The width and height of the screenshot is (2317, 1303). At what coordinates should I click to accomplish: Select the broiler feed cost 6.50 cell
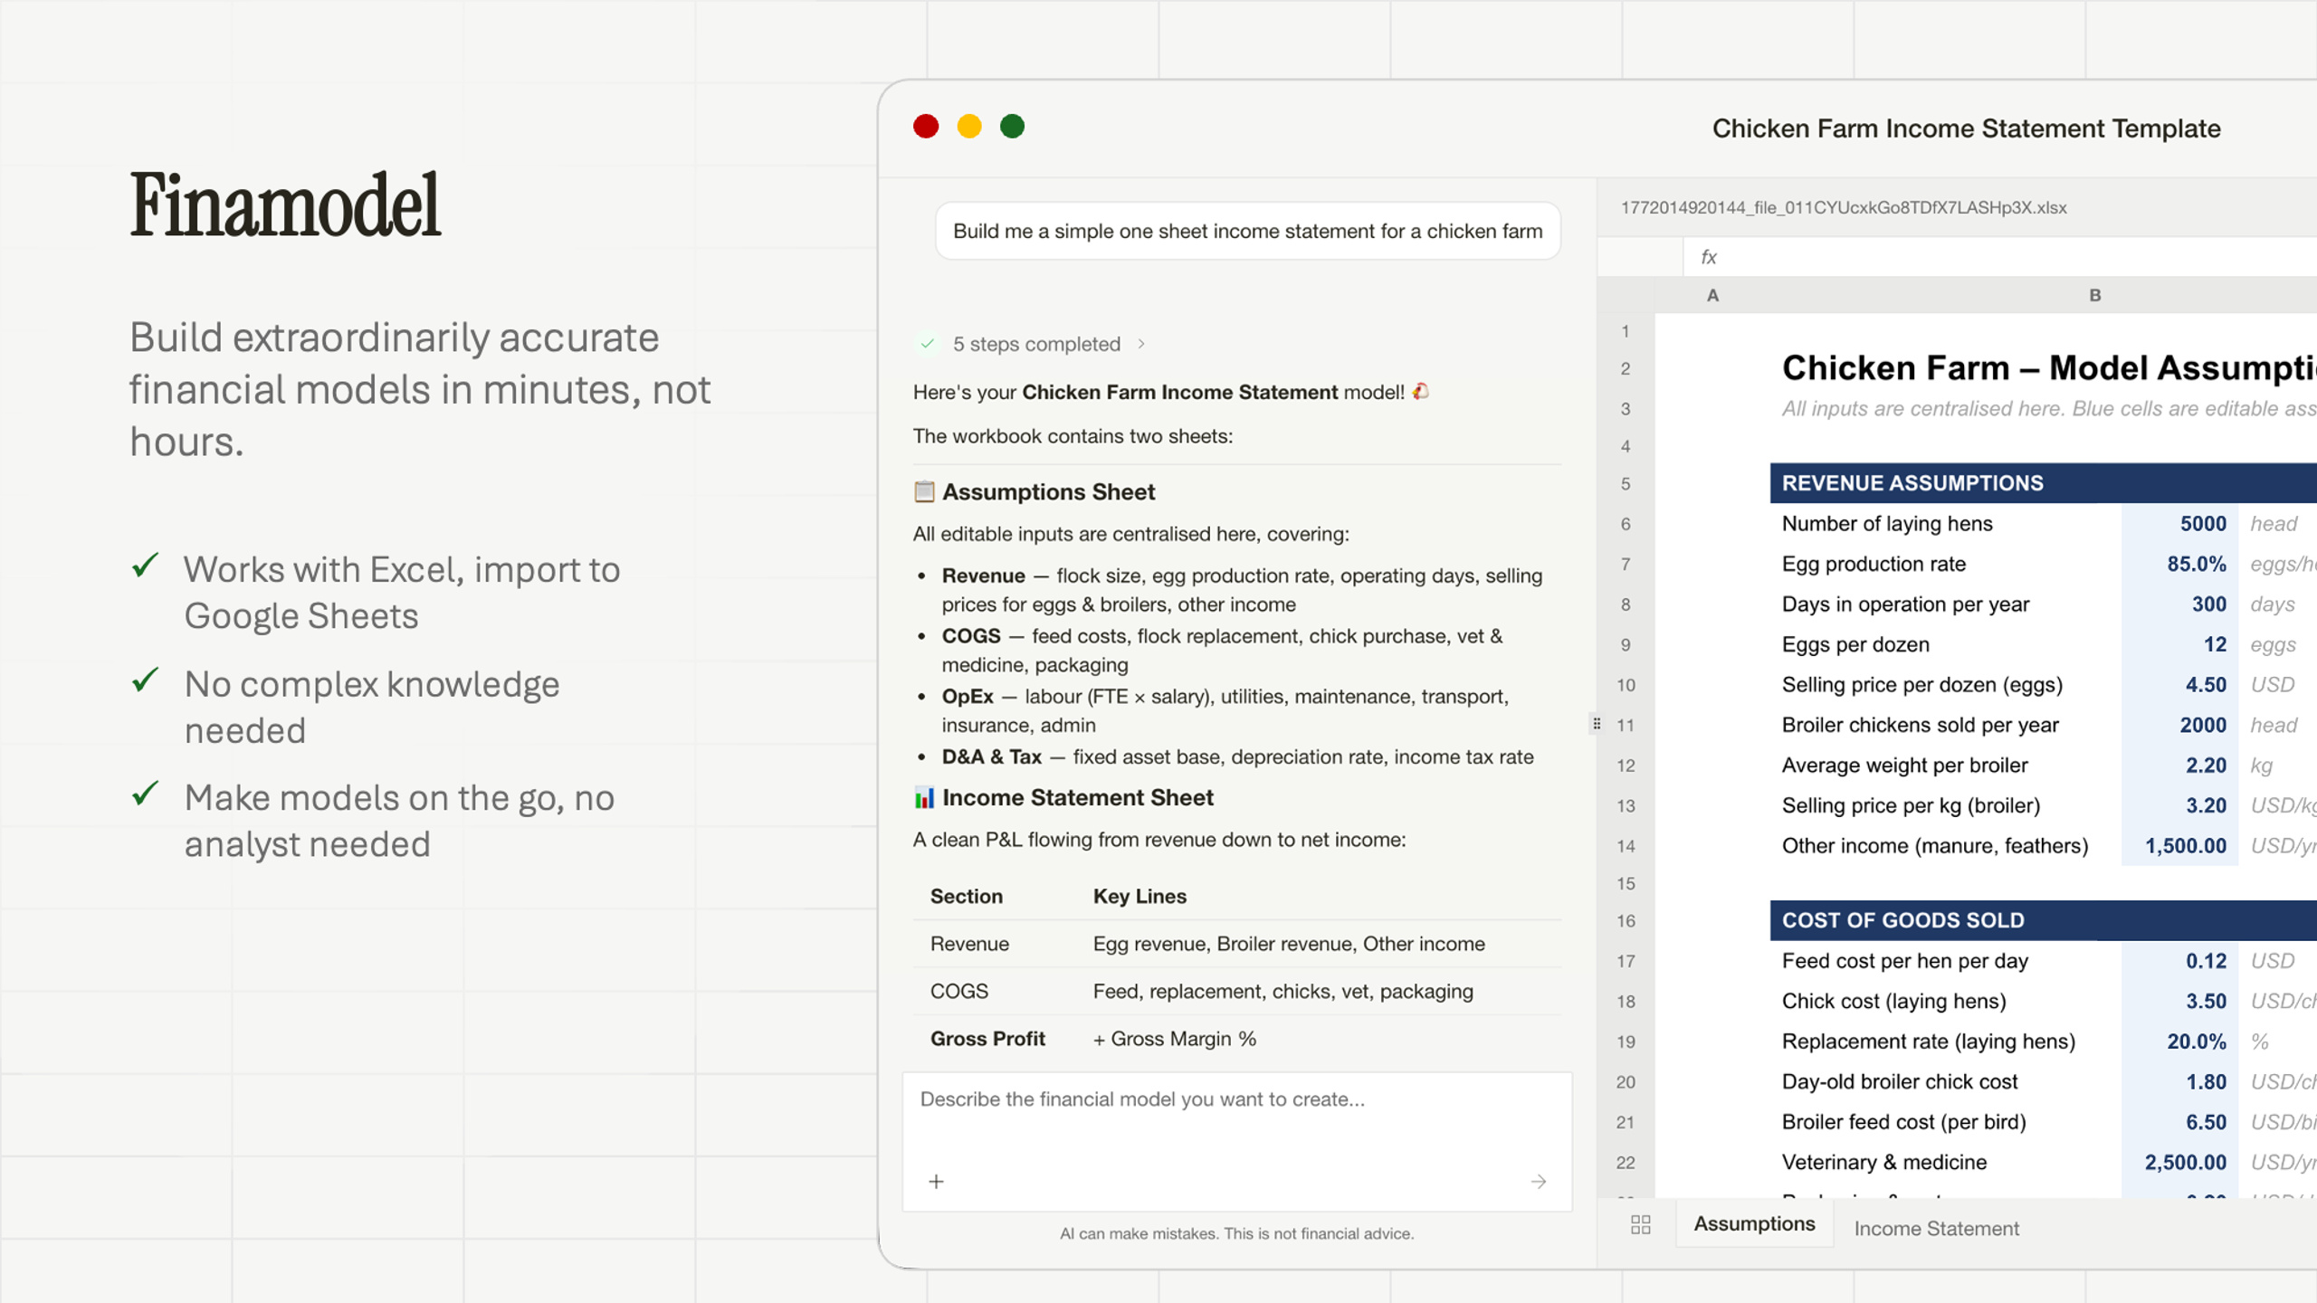[x=2179, y=1122]
